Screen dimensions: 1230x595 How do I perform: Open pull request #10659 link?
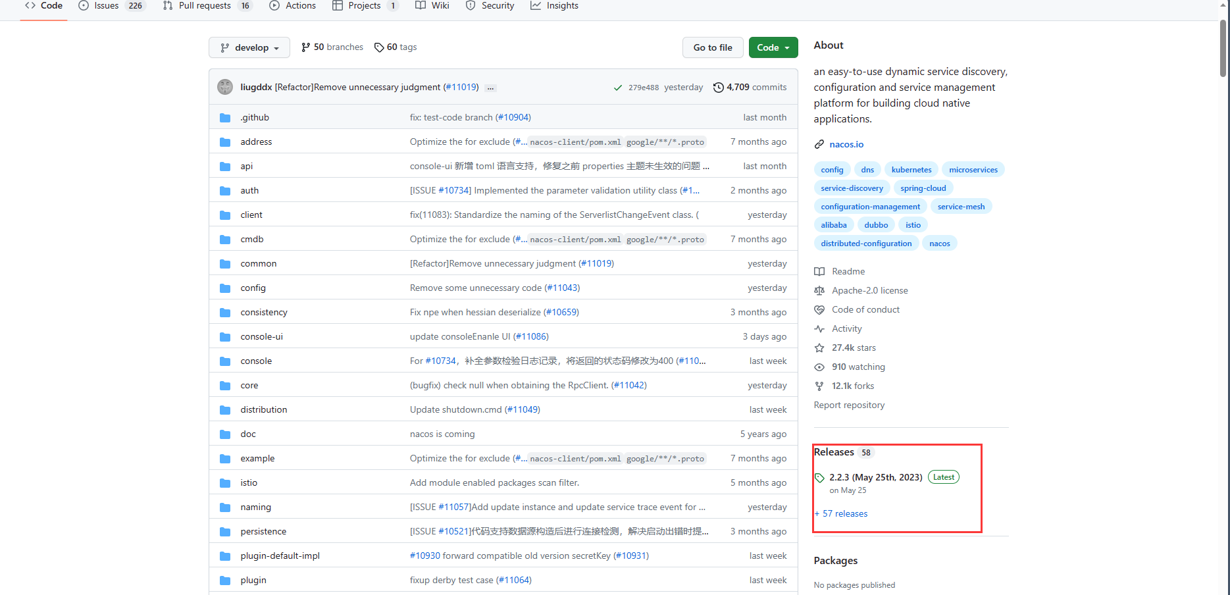point(561,312)
